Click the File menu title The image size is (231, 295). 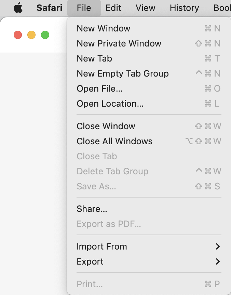(x=84, y=8)
